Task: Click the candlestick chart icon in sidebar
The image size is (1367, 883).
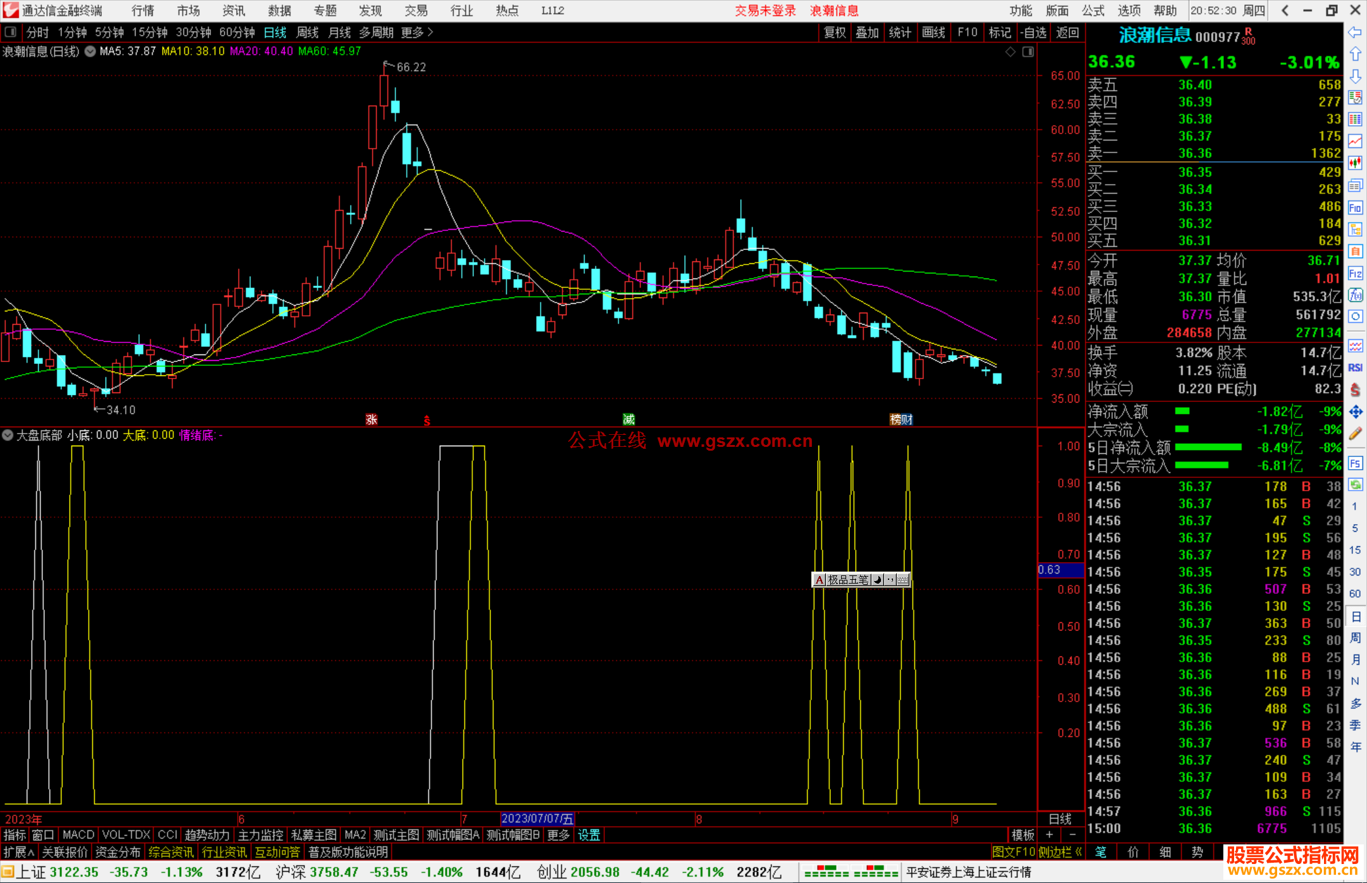Action: [1355, 163]
